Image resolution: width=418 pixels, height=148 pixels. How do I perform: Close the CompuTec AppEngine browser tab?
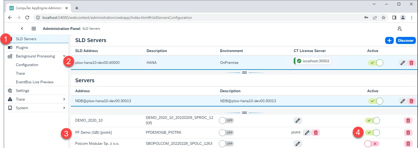click(67, 8)
